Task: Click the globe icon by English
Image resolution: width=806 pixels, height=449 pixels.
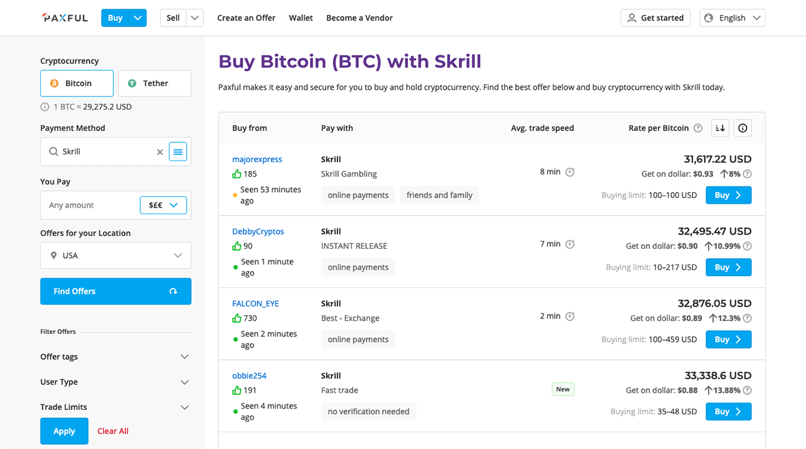Action: tap(709, 18)
